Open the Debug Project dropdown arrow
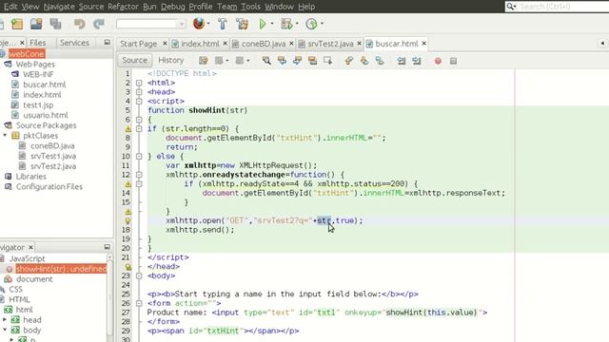This screenshot has width=609, height=342. 297,24
